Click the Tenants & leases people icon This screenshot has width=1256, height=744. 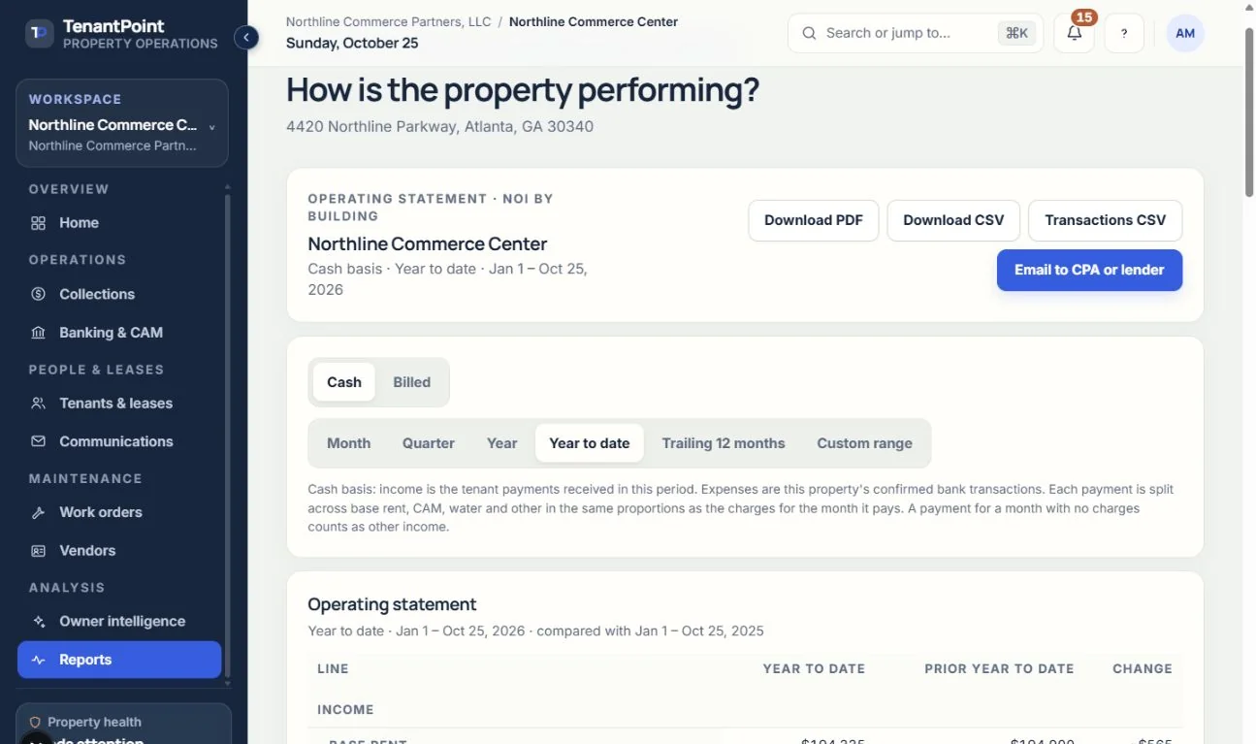[39, 404]
